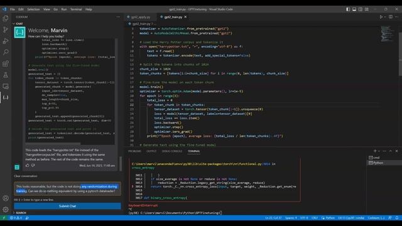Open the run button dropdown arrow

pyautogui.click(x=385, y=17)
